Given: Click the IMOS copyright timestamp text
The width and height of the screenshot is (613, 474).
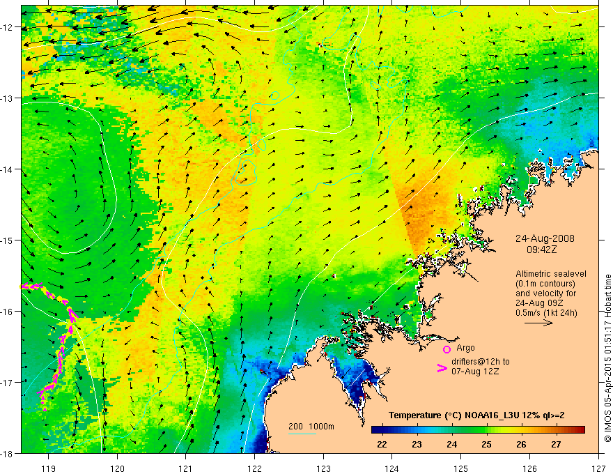Looking at the screenshot, I should 608,358.
